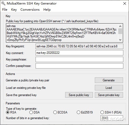This screenshot has width=129, height=125.
Task: Click 'Generate a public/private key pair' text
Action: tap(27, 80)
